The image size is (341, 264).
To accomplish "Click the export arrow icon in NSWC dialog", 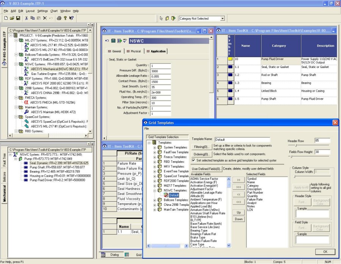I will click(119, 41).
